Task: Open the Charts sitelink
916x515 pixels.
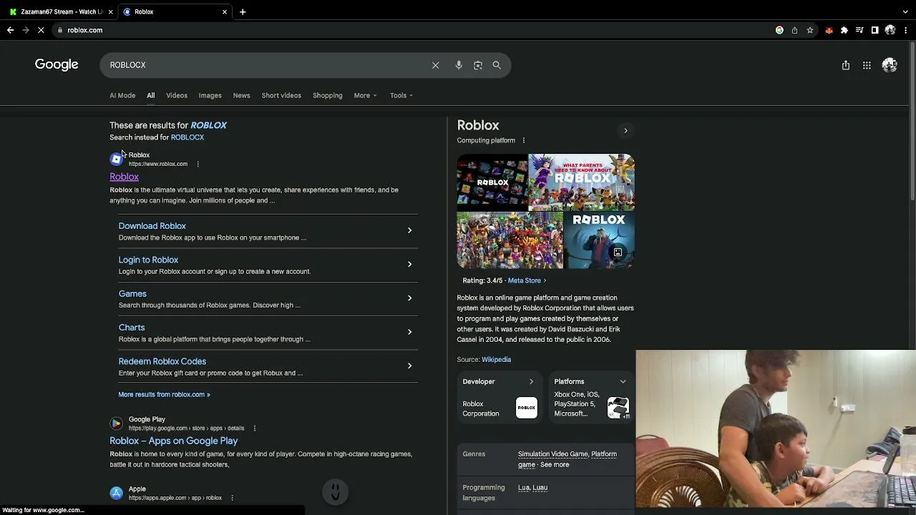Action: [132, 328]
